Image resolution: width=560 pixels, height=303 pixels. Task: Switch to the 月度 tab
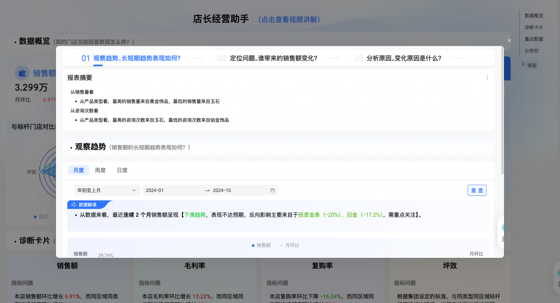pos(79,170)
